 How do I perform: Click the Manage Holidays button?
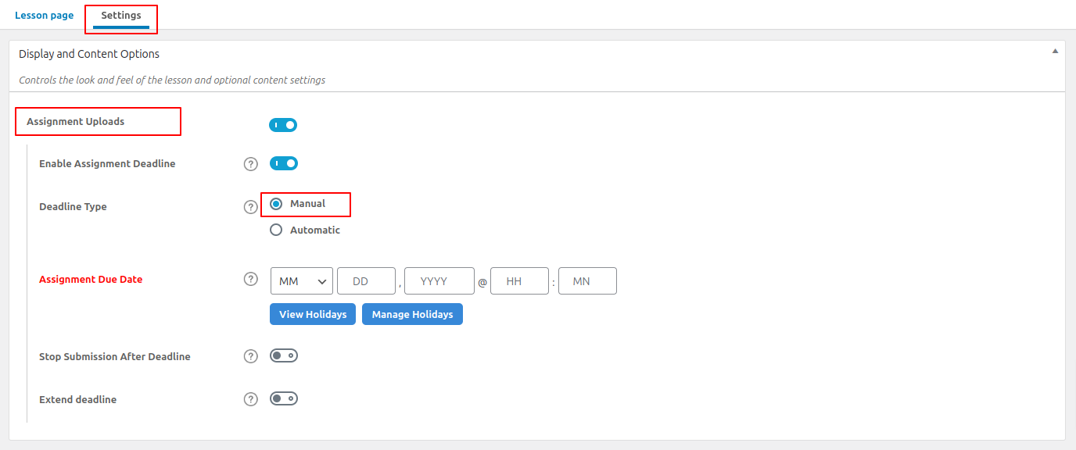click(412, 314)
